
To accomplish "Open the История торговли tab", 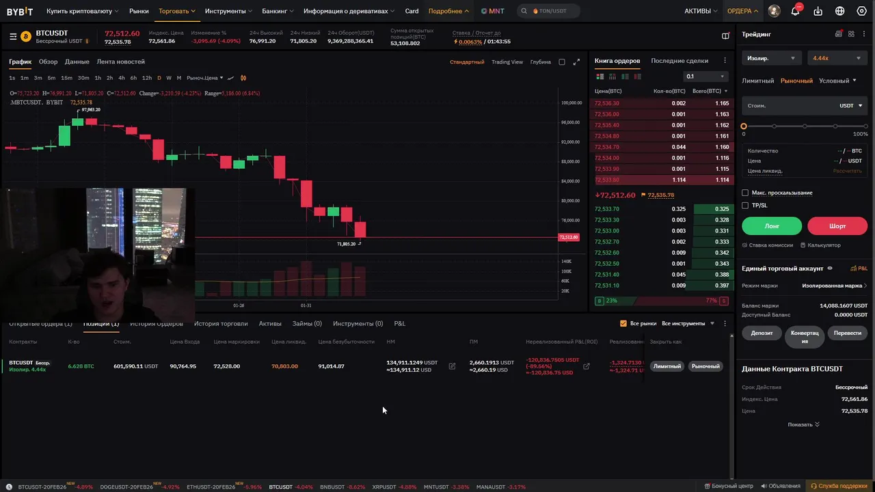I will coord(221,323).
